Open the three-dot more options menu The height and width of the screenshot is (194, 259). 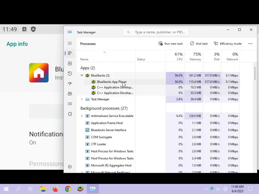[250, 43]
